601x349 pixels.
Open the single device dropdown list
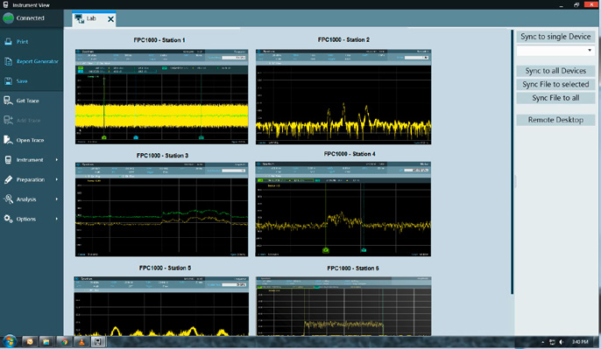[x=590, y=50]
